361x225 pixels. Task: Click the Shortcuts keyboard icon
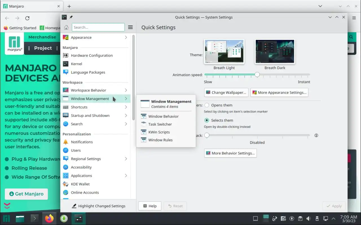click(65, 107)
